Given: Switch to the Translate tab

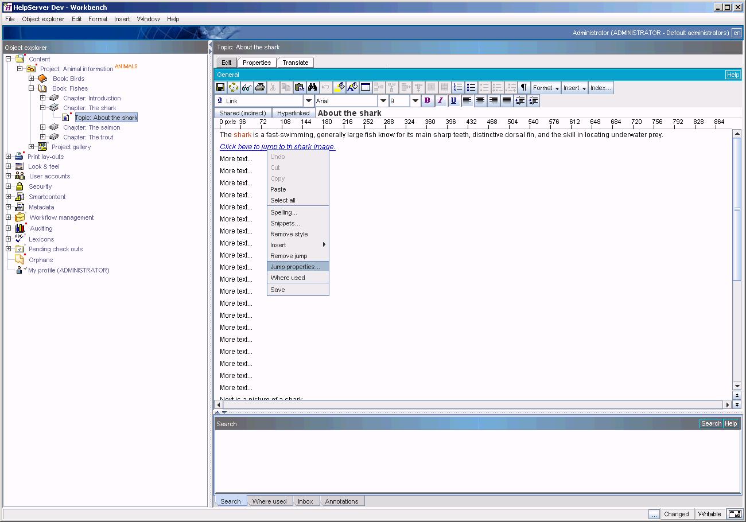Looking at the screenshot, I should (295, 63).
